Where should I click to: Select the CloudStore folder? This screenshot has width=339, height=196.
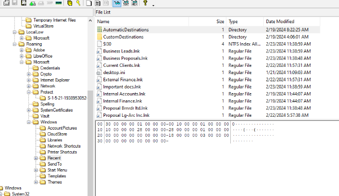57,134
